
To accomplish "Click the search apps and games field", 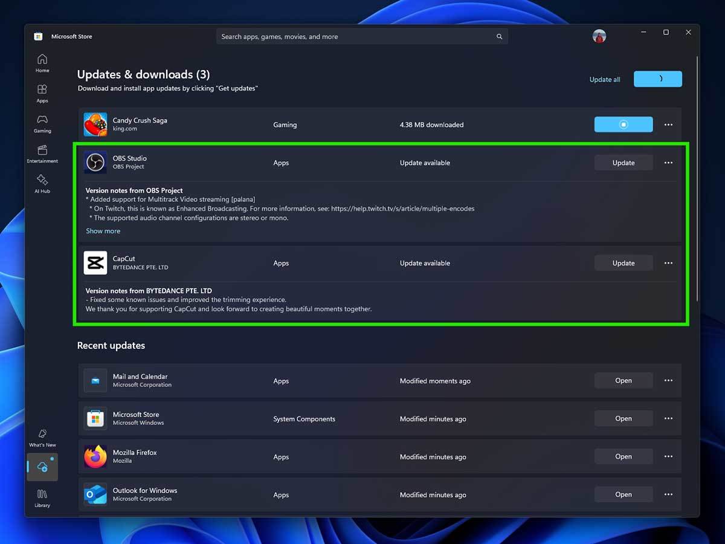I will [361, 36].
